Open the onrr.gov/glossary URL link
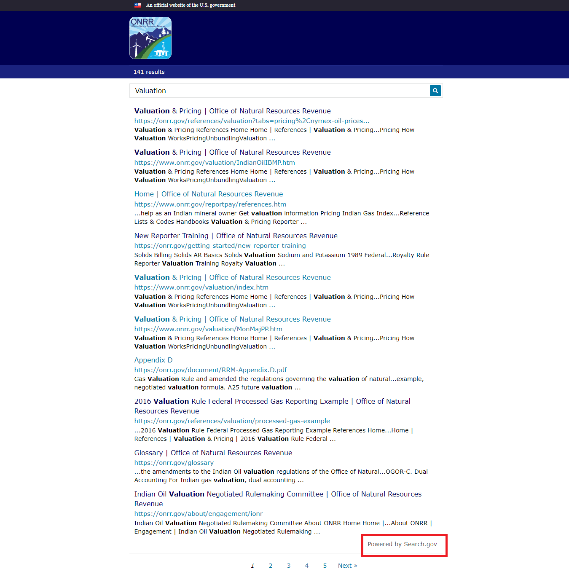The width and height of the screenshot is (569, 585). [174, 463]
